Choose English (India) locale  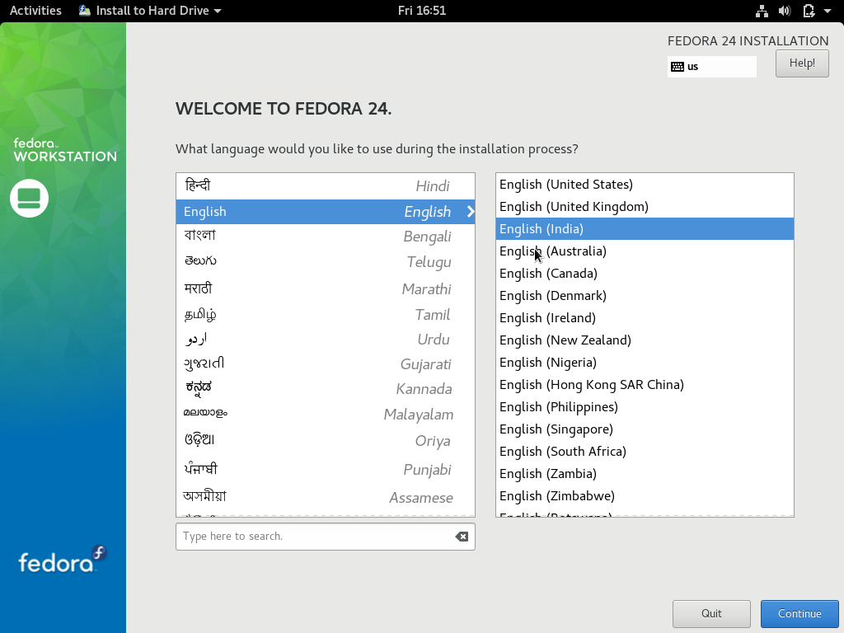645,229
